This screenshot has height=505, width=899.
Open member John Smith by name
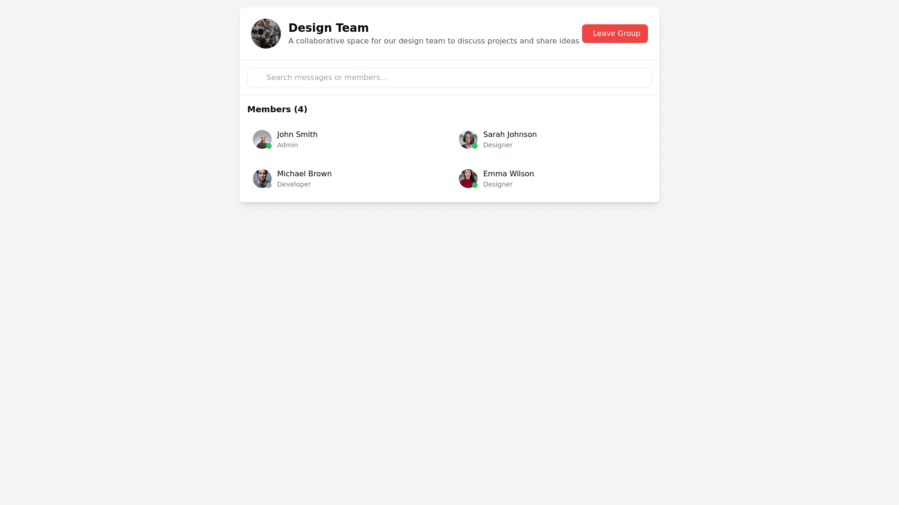[x=297, y=135]
